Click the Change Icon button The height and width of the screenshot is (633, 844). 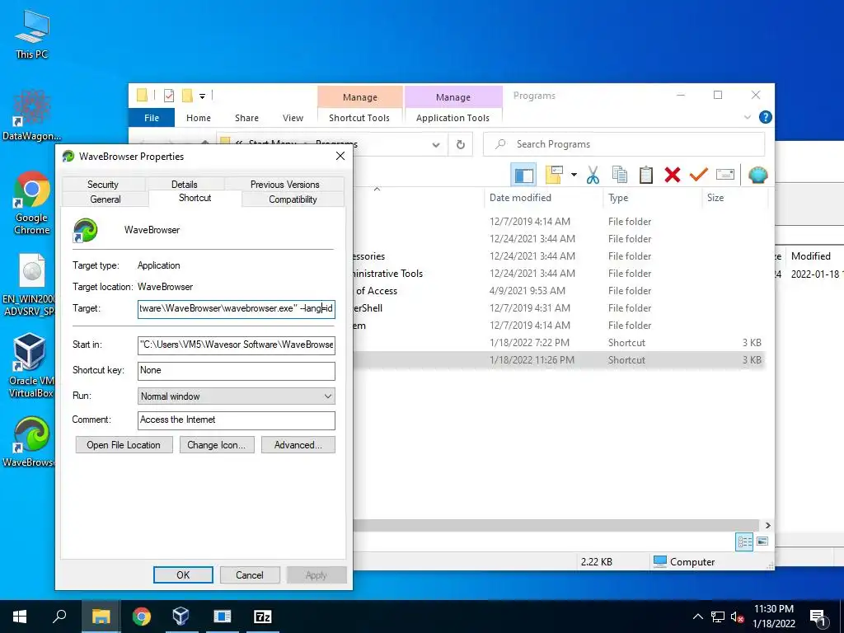217,444
